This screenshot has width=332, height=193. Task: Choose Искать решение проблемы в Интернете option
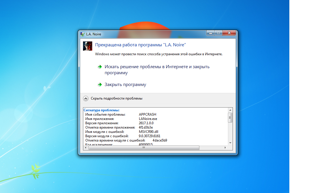click(157, 70)
